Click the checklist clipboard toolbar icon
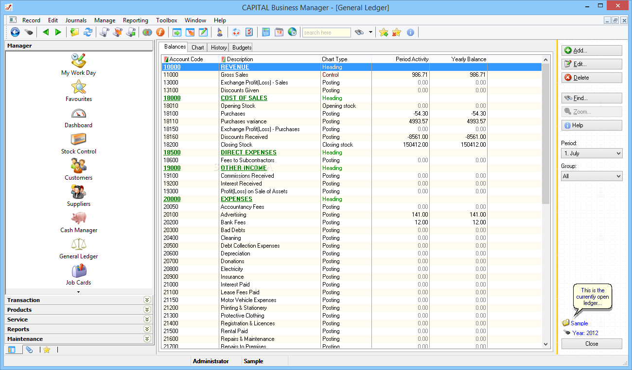 249,32
